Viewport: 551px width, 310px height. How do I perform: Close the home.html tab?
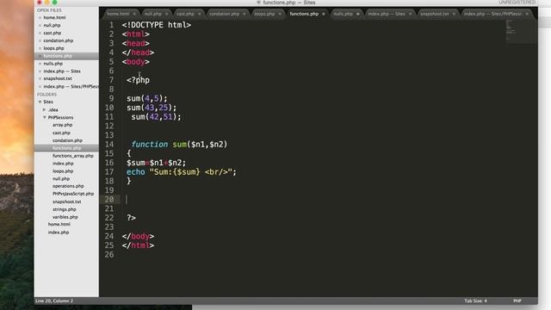coord(134,14)
